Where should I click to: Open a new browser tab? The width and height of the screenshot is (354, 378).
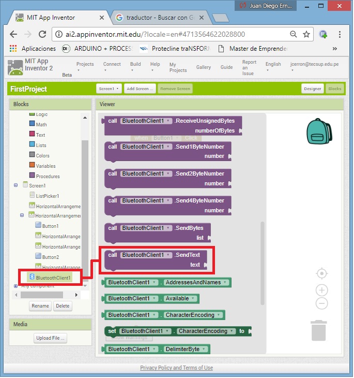click(x=221, y=18)
